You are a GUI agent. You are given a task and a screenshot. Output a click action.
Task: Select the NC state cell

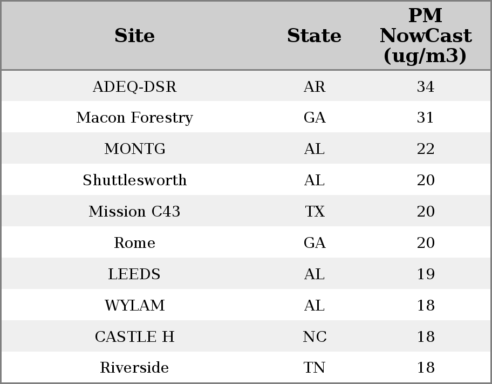point(315,336)
